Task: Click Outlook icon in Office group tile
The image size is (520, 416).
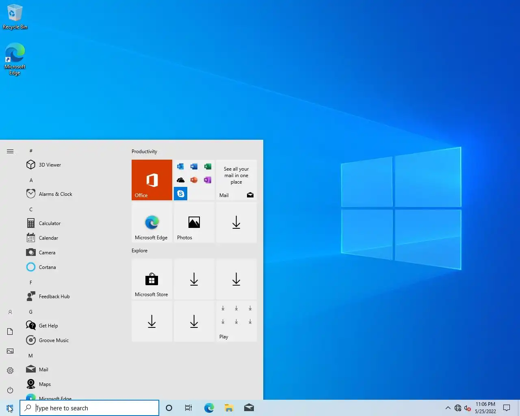Action: pyautogui.click(x=181, y=167)
